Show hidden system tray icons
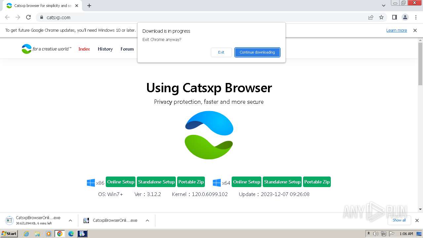 (369, 234)
